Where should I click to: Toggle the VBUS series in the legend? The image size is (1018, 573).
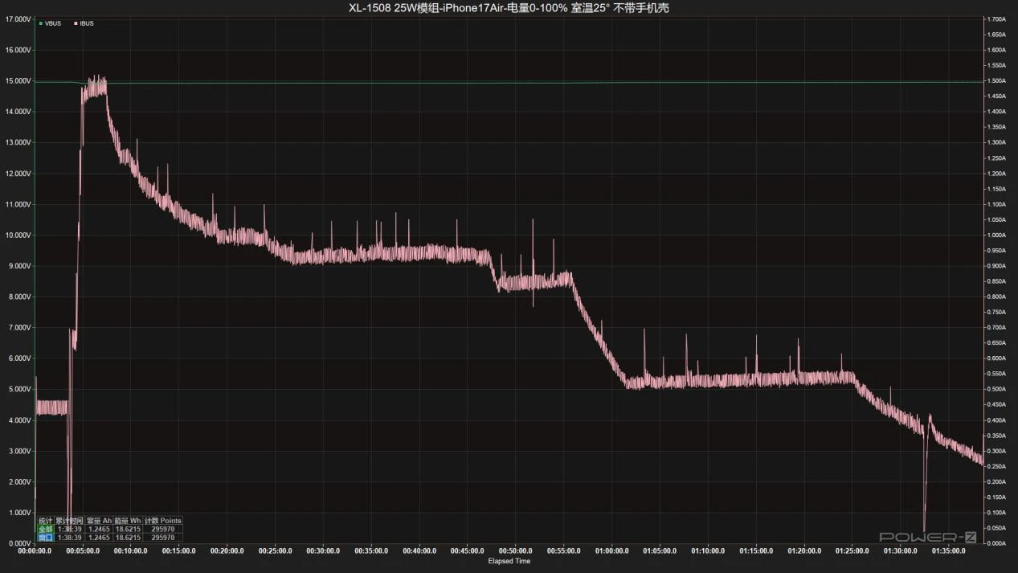click(53, 23)
